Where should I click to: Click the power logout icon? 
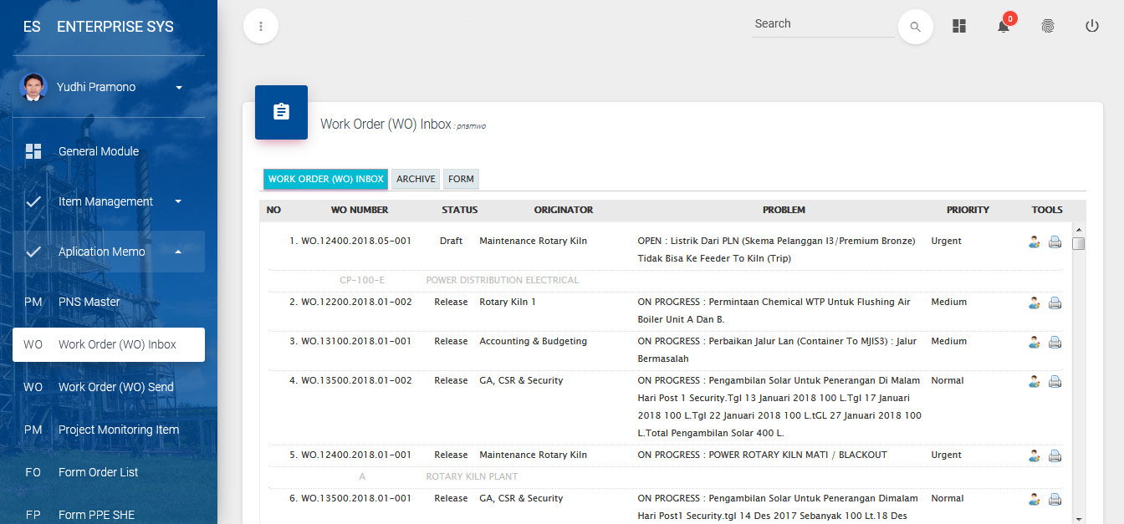(x=1091, y=27)
